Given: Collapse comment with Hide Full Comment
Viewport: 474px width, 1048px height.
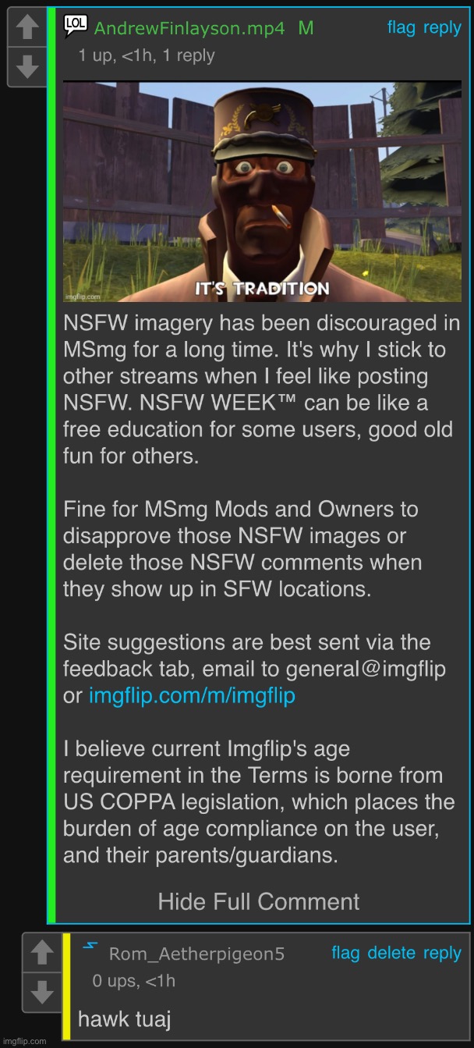Looking at the screenshot, I should click(x=259, y=902).
